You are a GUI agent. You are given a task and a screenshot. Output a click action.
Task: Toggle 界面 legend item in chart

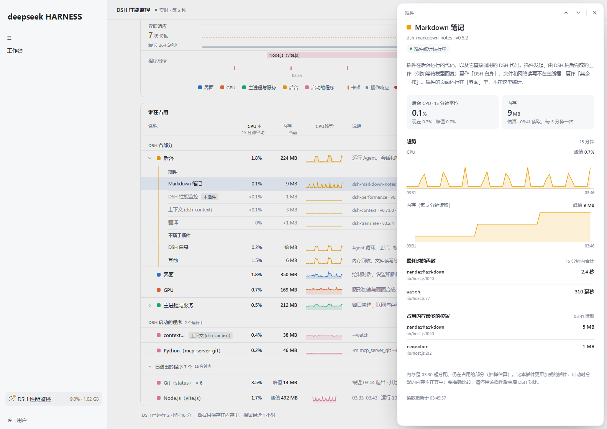click(x=206, y=87)
